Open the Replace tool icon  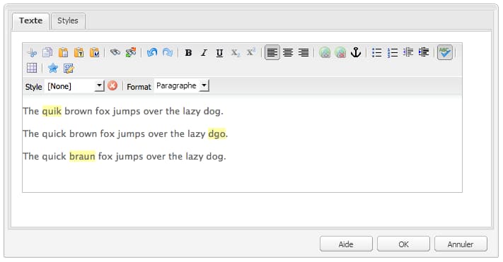click(x=131, y=52)
